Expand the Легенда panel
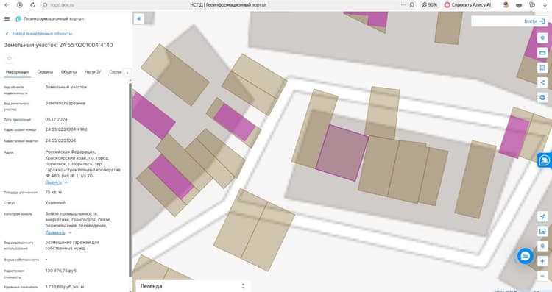The width and height of the screenshot is (552, 292). point(193,286)
